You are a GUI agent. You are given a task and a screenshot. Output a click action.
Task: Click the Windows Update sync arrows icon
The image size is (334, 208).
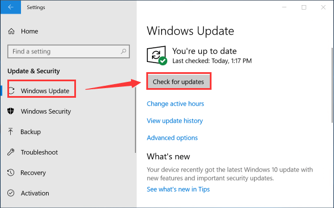tap(11, 91)
